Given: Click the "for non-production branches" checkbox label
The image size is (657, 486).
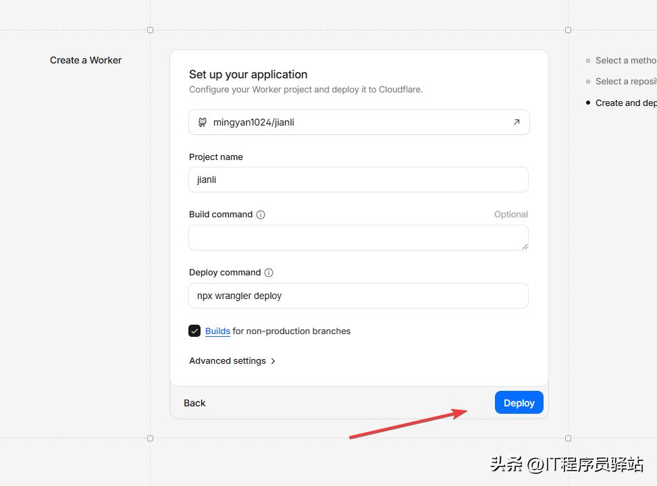Looking at the screenshot, I should point(292,331).
